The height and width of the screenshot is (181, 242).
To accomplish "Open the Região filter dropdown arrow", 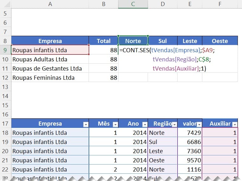I will click(174, 124).
